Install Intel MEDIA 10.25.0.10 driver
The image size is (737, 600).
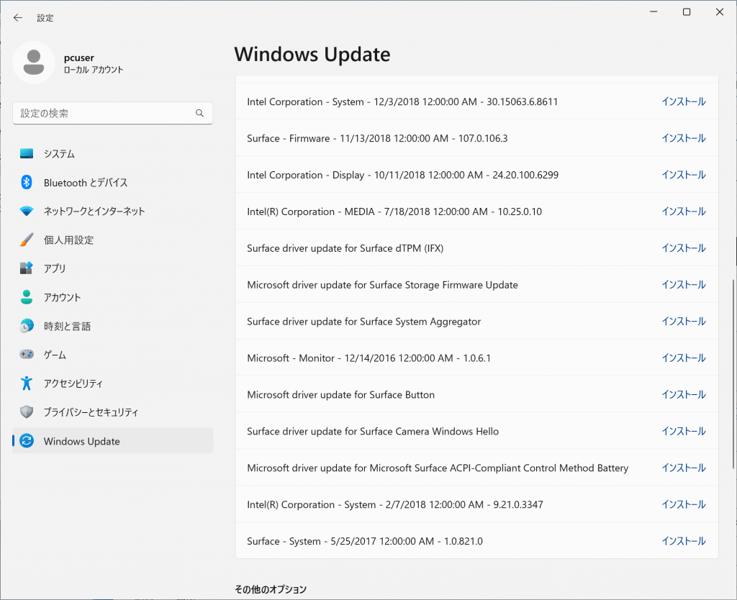click(x=684, y=212)
